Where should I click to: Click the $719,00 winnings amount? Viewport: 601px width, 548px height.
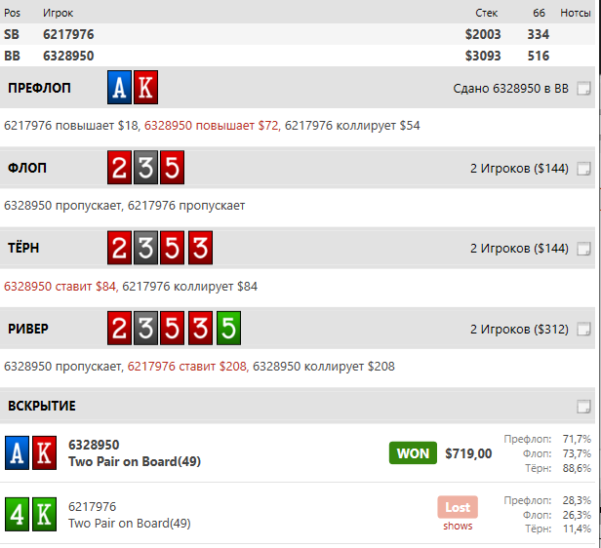[x=468, y=453]
